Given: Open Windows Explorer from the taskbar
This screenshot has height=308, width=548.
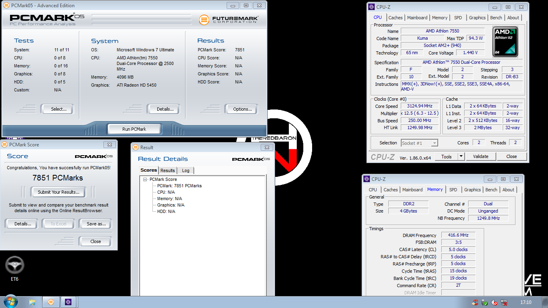Looking at the screenshot, I should [32, 302].
